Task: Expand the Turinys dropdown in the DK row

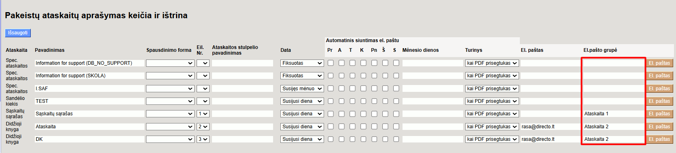Action: (492, 139)
